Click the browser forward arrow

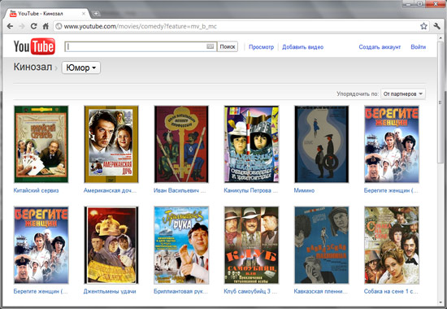pos(22,27)
